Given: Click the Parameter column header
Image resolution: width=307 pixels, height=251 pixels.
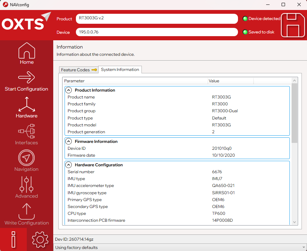Looking at the screenshot, I should click(x=135, y=81).
